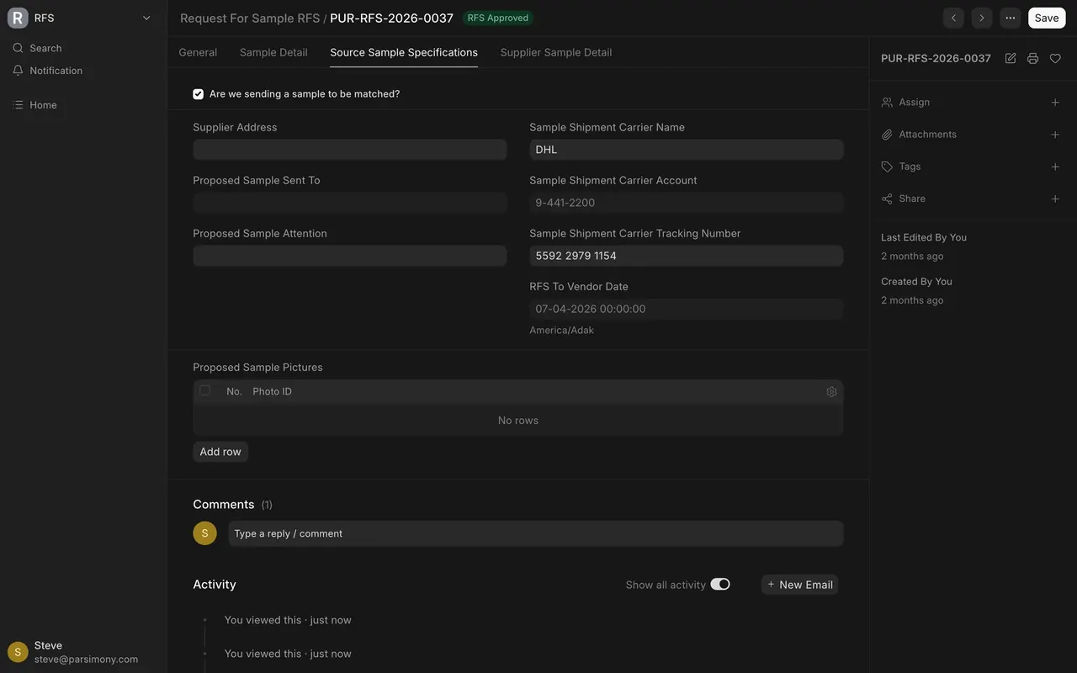Click Add row under Proposed Sample Pictures
Viewport: 1077px width, 673px height.
tap(220, 452)
